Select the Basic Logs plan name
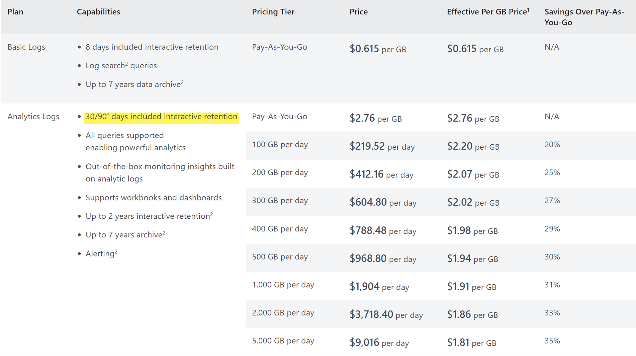The image size is (636, 356). click(x=26, y=47)
